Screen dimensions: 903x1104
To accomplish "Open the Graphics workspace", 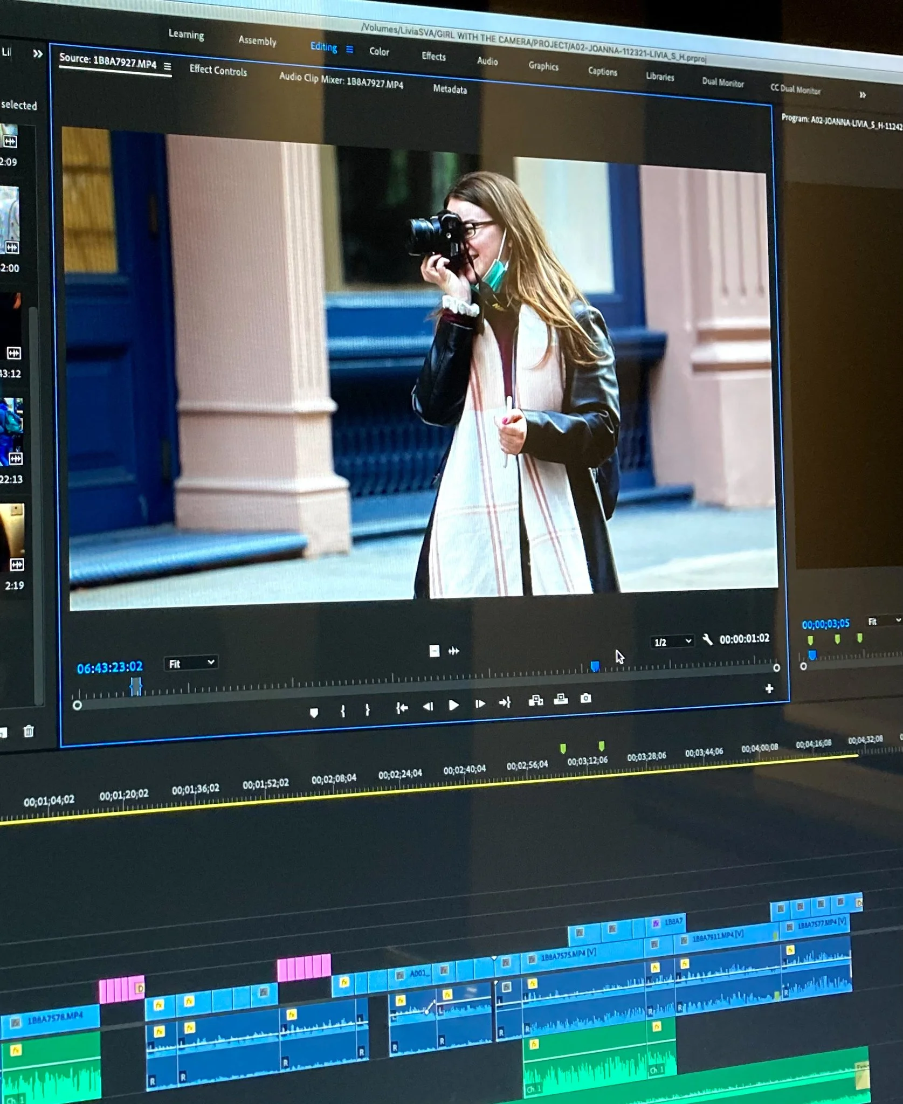I will tap(543, 66).
